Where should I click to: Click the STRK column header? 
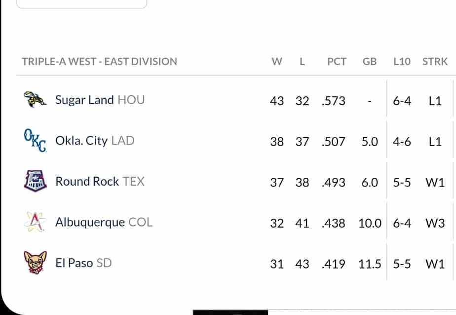435,61
